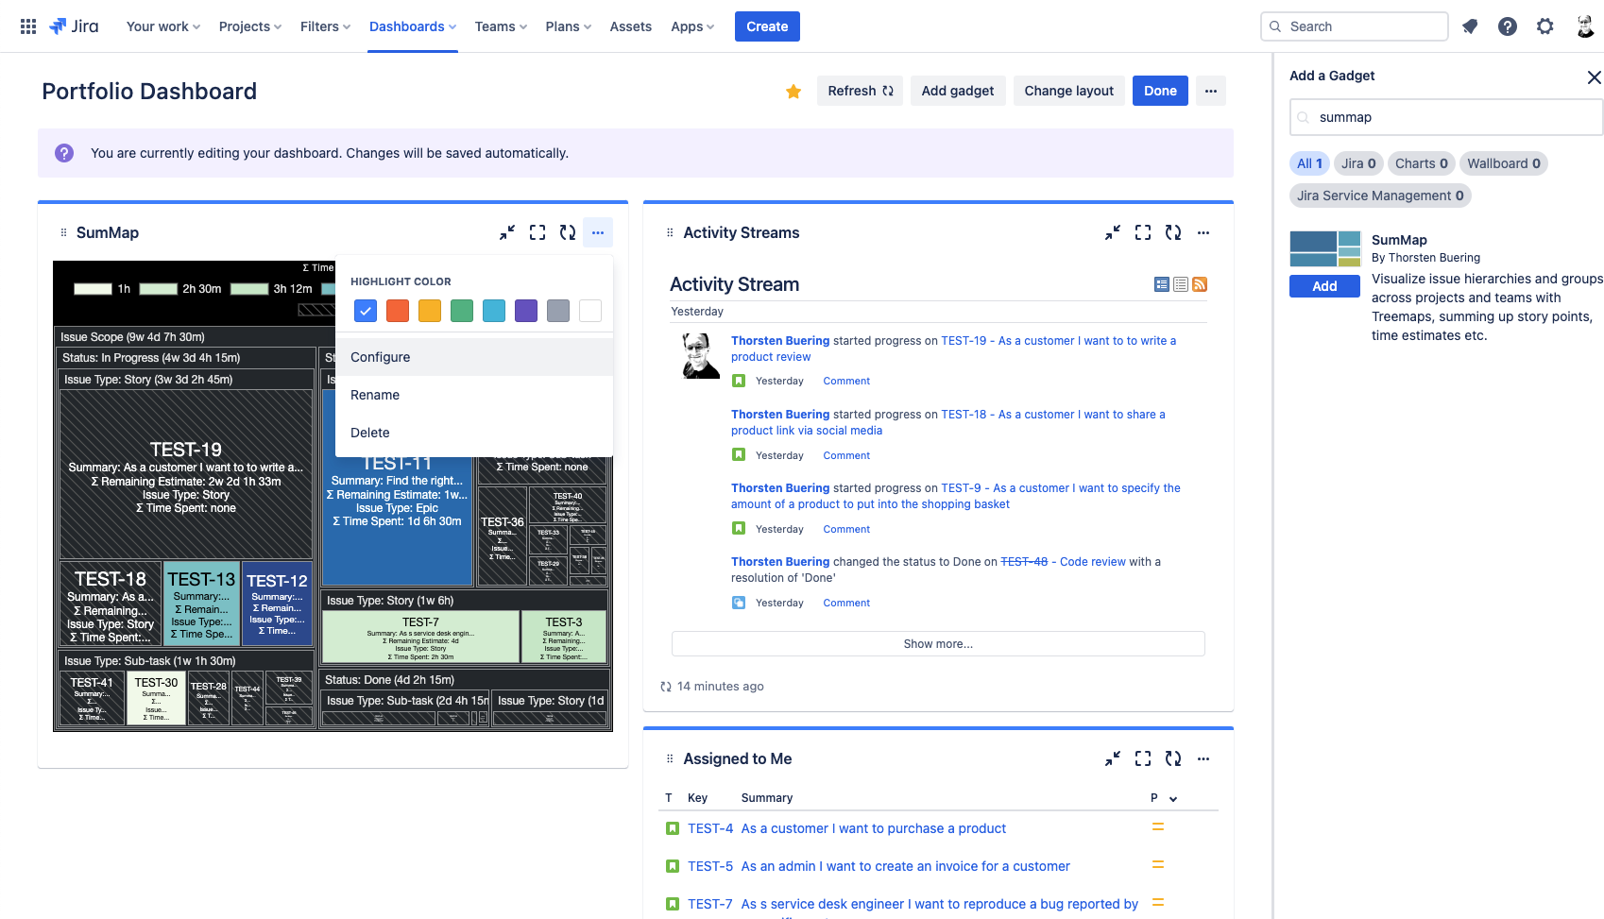Click the Create button
Screen dimensions: 1604x919
767,26
